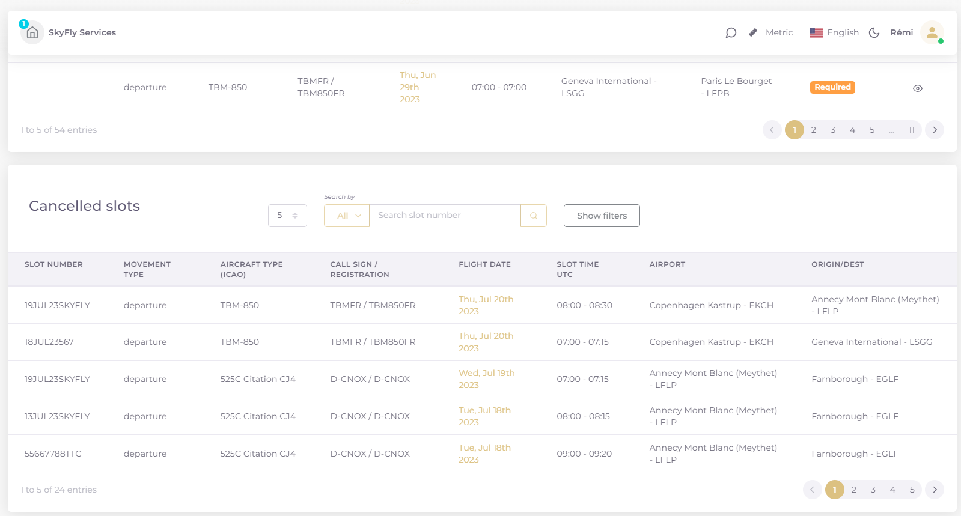
Task: Go to next page of cancelled slots
Action: [x=935, y=490]
